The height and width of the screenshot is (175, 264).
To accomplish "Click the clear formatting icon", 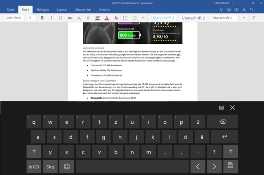I will pyautogui.click(x=116, y=18).
